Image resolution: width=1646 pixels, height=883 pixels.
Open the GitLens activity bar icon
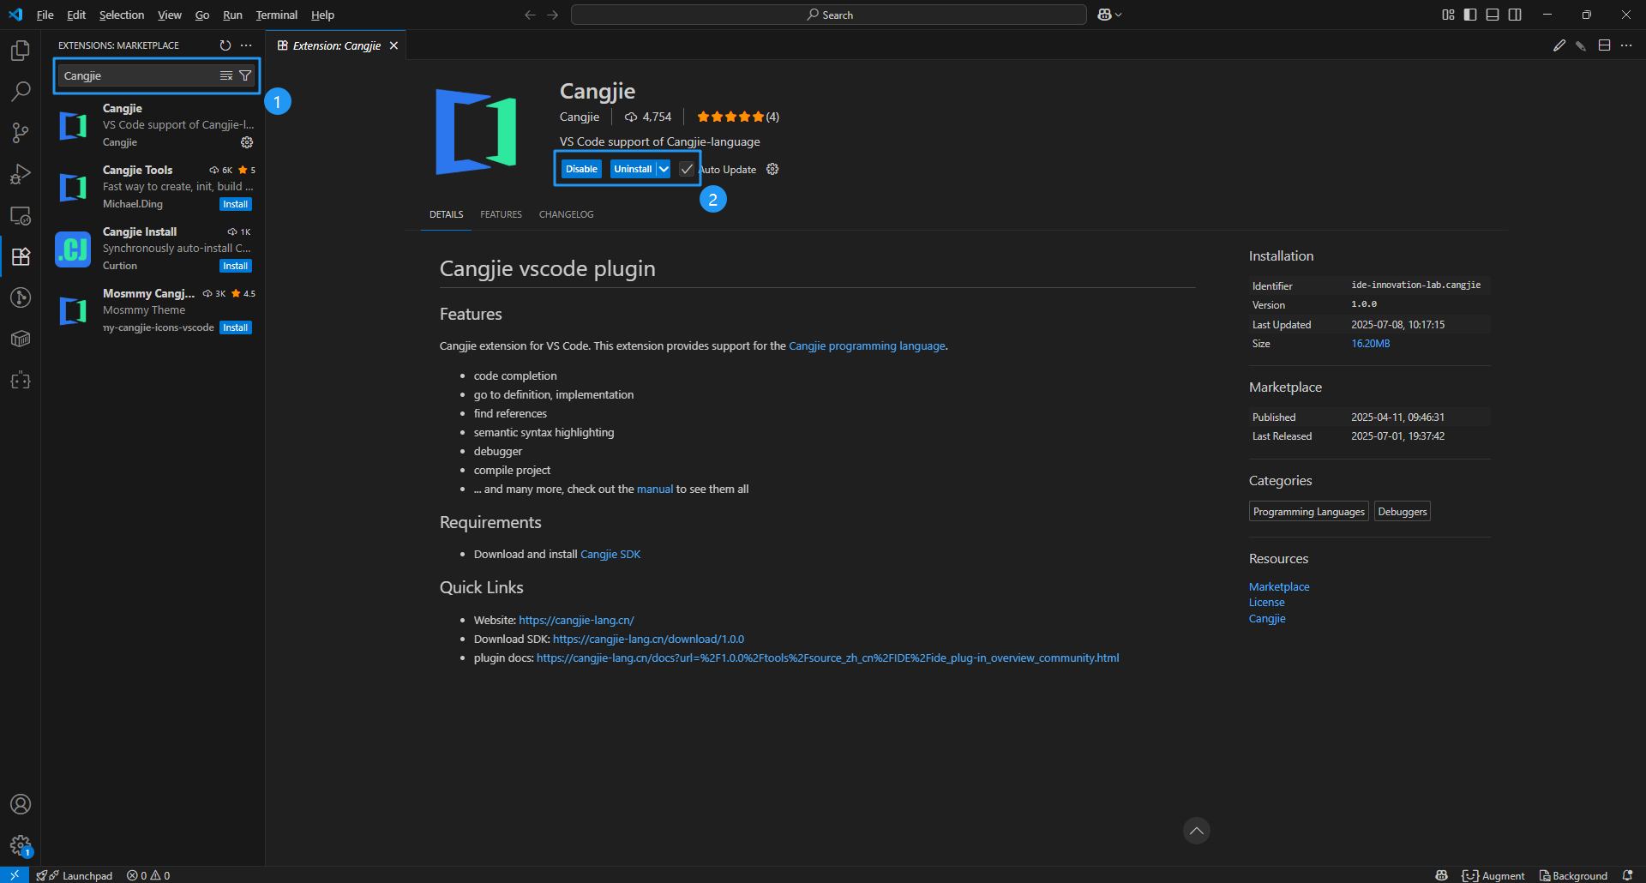point(21,297)
